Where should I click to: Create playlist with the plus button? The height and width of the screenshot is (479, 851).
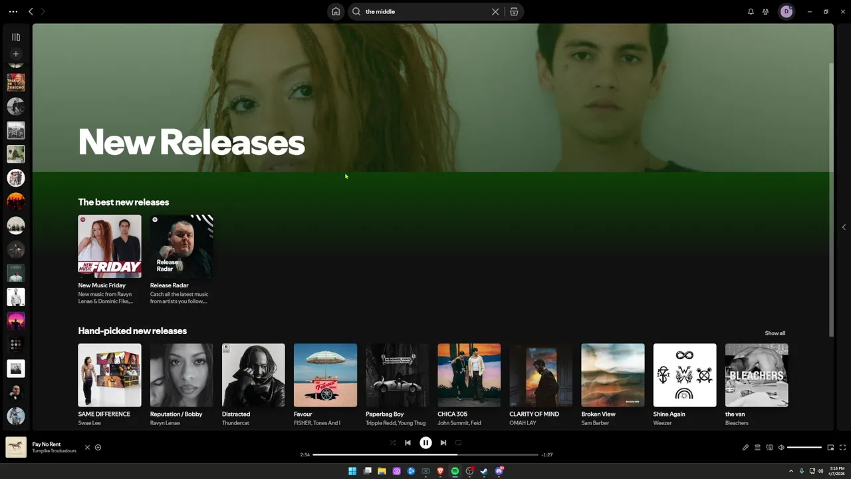16,54
